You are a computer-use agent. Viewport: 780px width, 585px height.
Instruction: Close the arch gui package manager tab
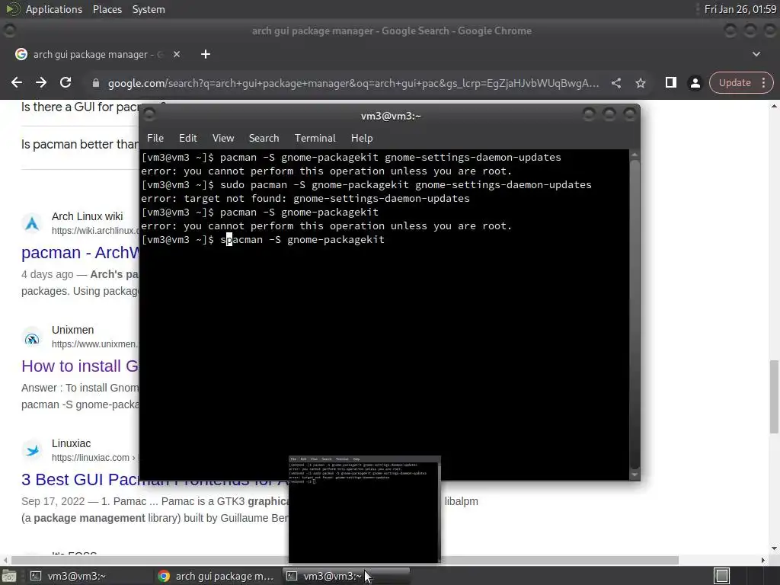coord(177,54)
